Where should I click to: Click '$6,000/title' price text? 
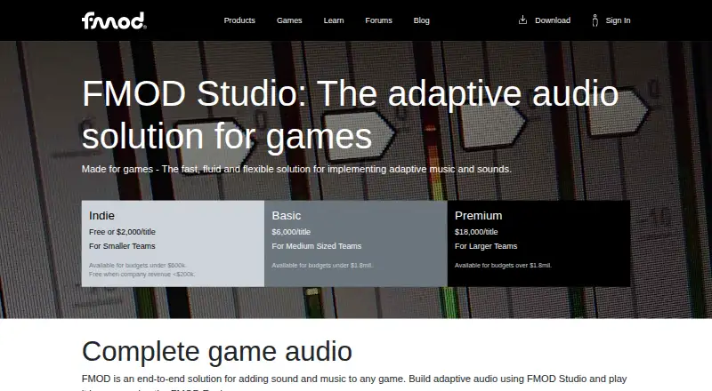click(x=291, y=232)
